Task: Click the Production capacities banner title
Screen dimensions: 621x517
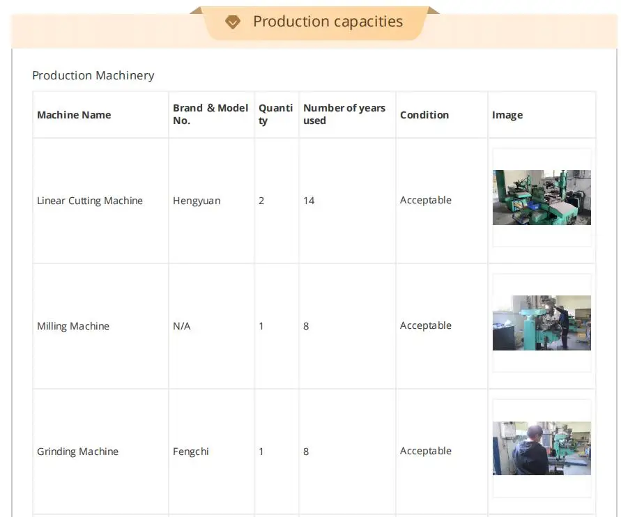Action: coord(328,22)
